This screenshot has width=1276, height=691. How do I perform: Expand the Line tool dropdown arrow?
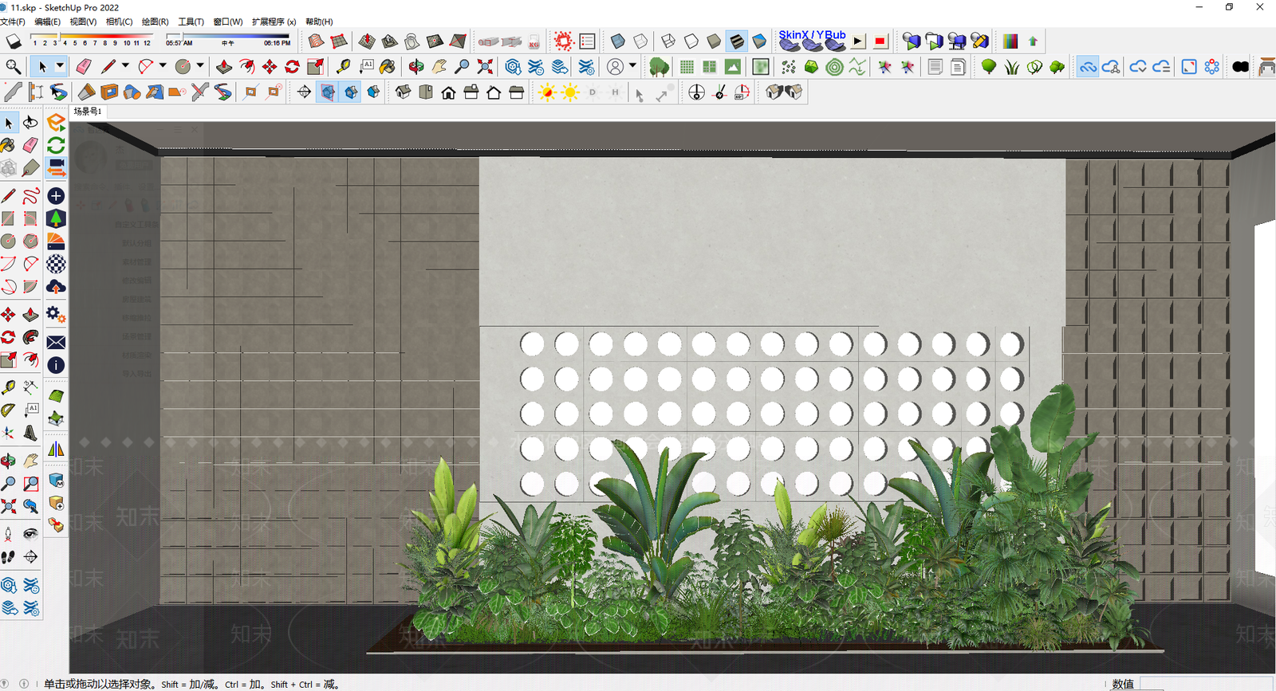pyautogui.click(x=126, y=67)
